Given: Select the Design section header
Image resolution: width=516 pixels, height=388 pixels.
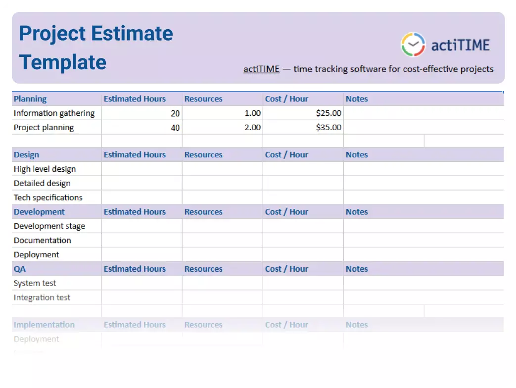Looking at the screenshot, I should 26,154.
